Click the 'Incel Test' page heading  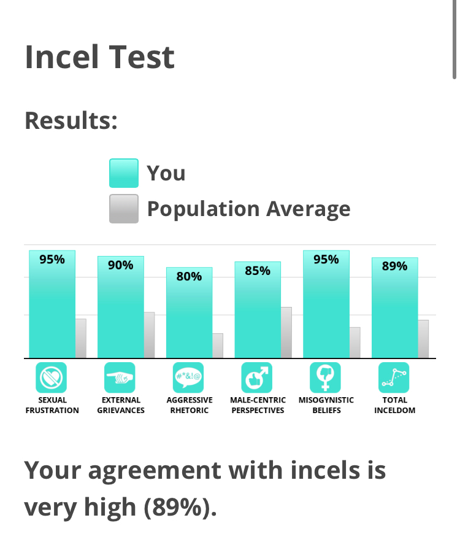tap(100, 57)
